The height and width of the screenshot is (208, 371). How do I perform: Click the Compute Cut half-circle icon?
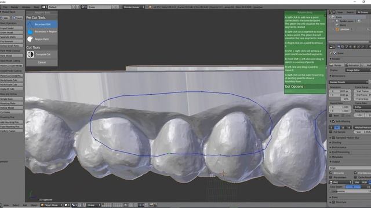pyautogui.click(x=30, y=54)
